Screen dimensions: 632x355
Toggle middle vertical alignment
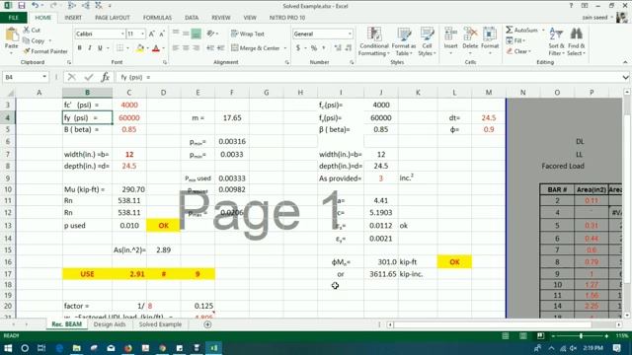[x=186, y=34]
